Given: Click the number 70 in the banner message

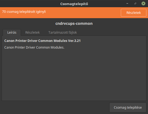Looking at the screenshot, I should (x=4, y=12).
